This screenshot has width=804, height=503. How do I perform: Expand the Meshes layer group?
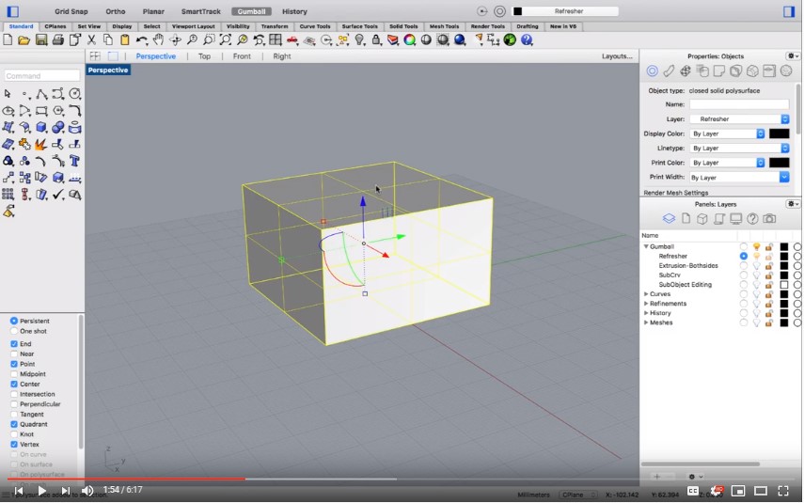(x=646, y=322)
